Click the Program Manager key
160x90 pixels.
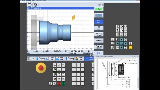(118, 31)
